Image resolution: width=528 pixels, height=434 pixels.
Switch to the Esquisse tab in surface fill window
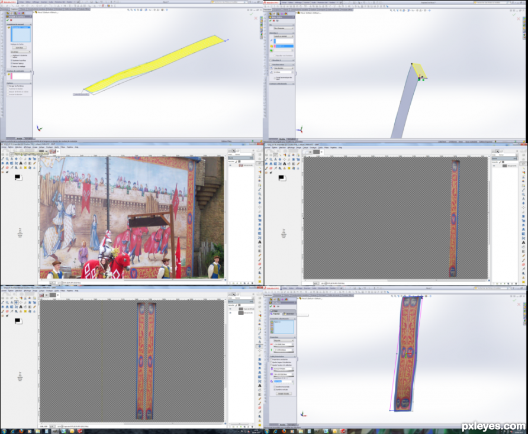tap(14, 9)
